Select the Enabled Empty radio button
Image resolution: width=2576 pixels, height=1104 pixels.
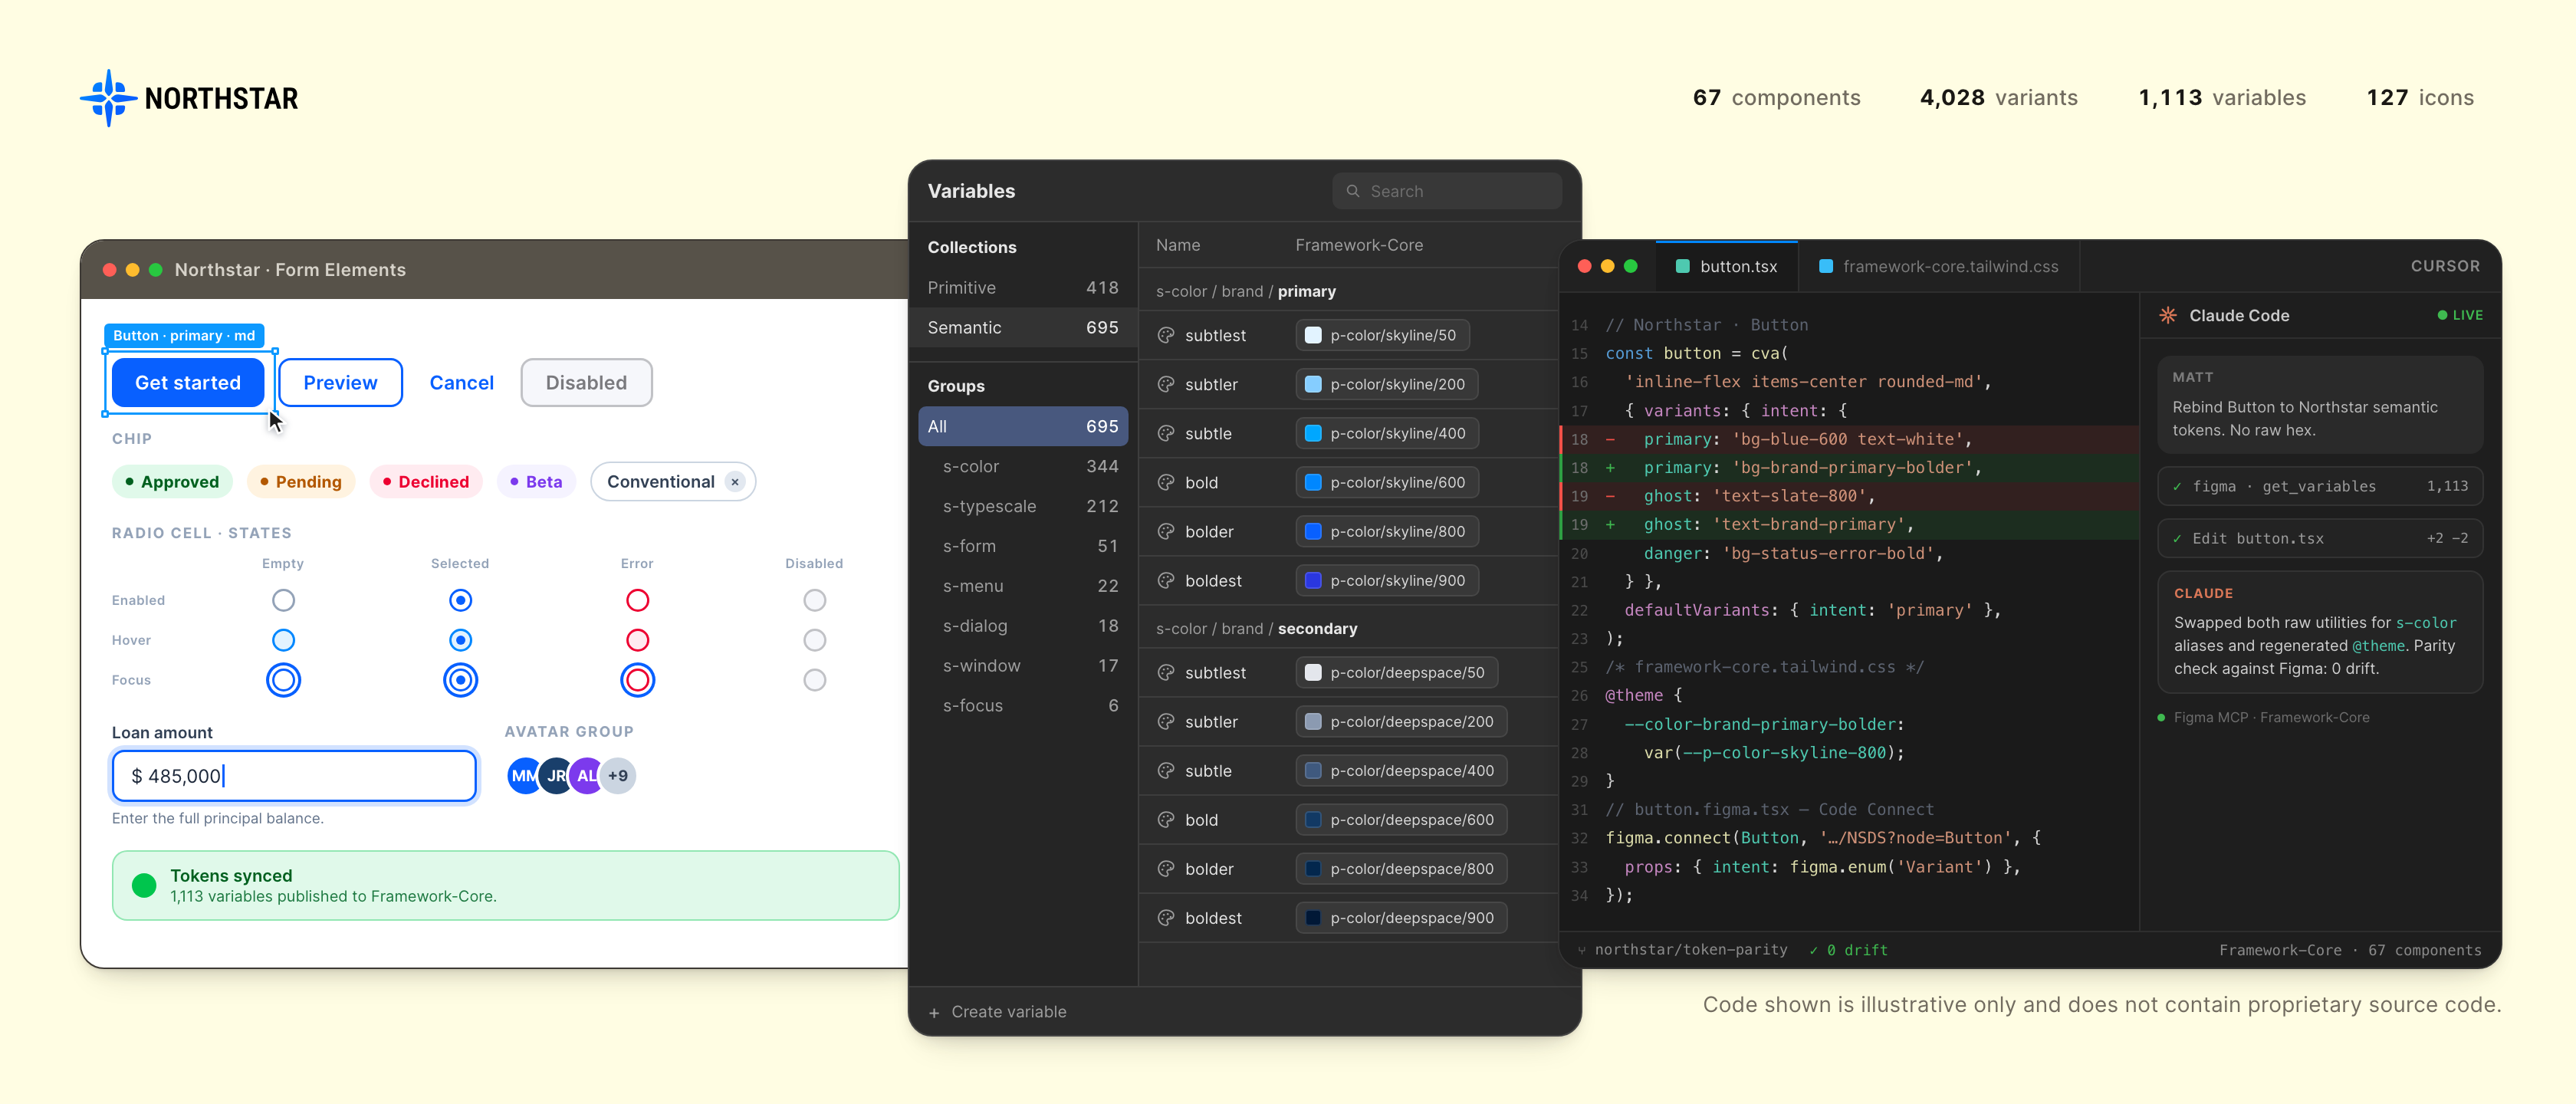283,600
